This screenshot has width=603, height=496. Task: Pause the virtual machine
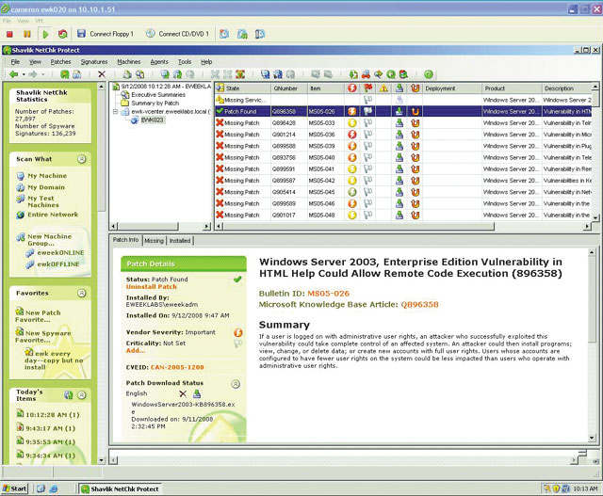(27, 34)
